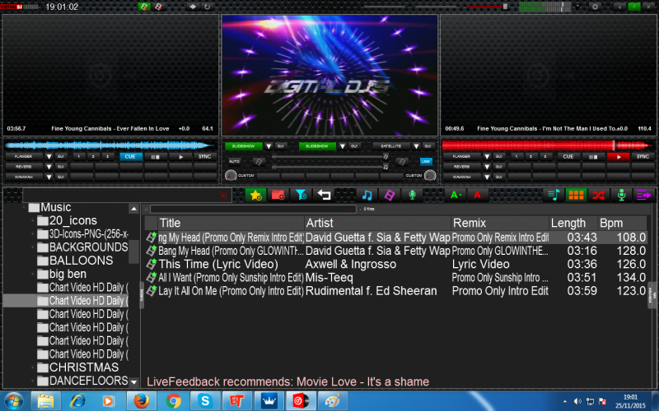Show audio tracks with blue music note icon
Image resolution: width=659 pixels, height=411 pixels.
tap(367, 195)
